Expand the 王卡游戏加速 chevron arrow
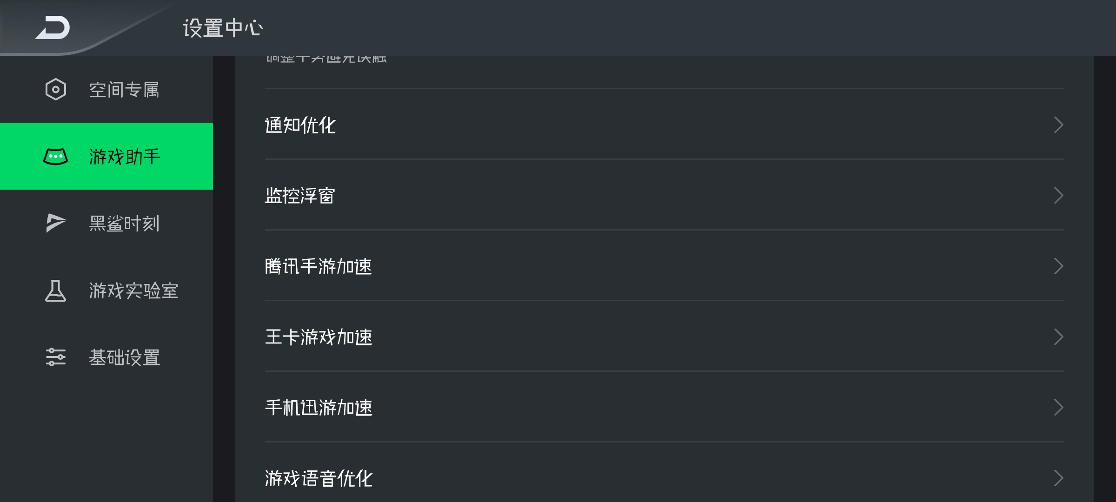This screenshot has height=502, width=1116. (x=1058, y=337)
